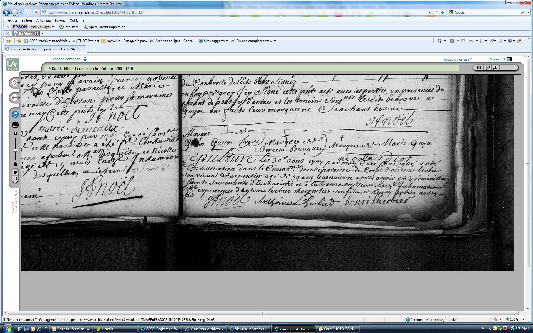Click the Classeur binder icon
Image resolution: width=533 pixels, height=333 pixels.
coord(509,59)
